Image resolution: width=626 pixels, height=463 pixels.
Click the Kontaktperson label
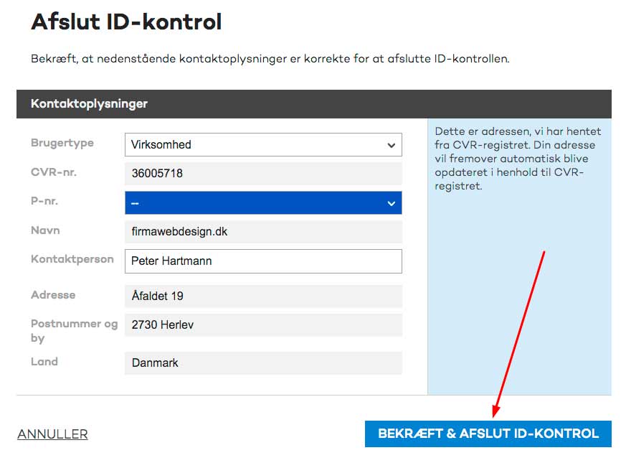(72, 259)
